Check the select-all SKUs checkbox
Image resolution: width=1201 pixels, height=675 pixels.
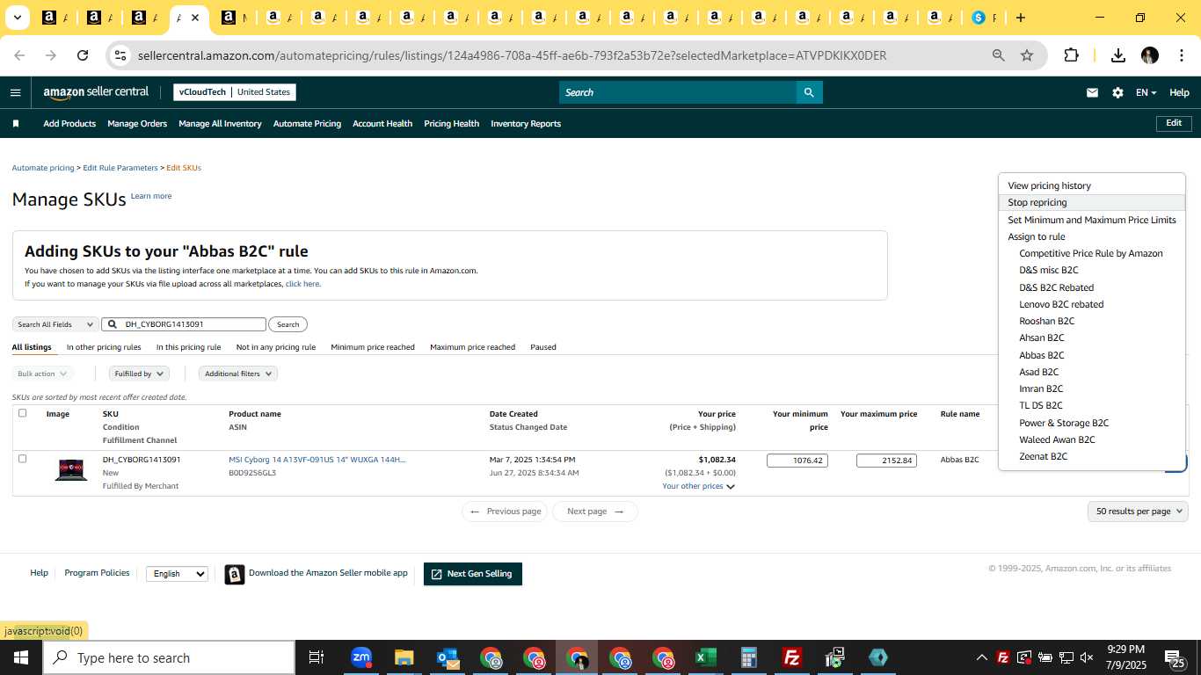click(23, 413)
